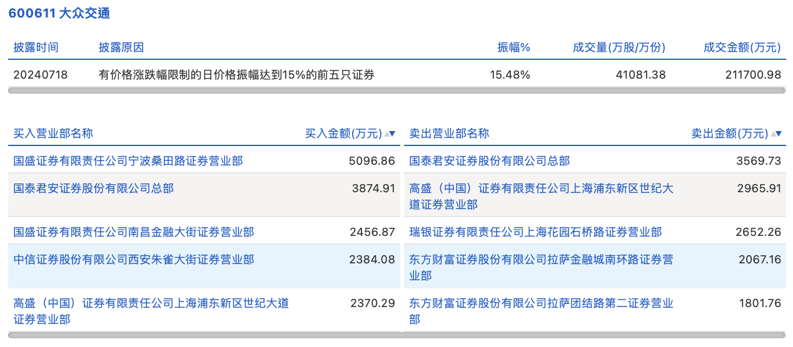The width and height of the screenshot is (793, 347).
Task: Click the descending sort arrow beside 买入金额(万元)
Action: [393, 134]
